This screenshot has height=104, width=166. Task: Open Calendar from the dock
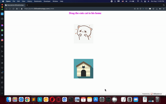83,100
